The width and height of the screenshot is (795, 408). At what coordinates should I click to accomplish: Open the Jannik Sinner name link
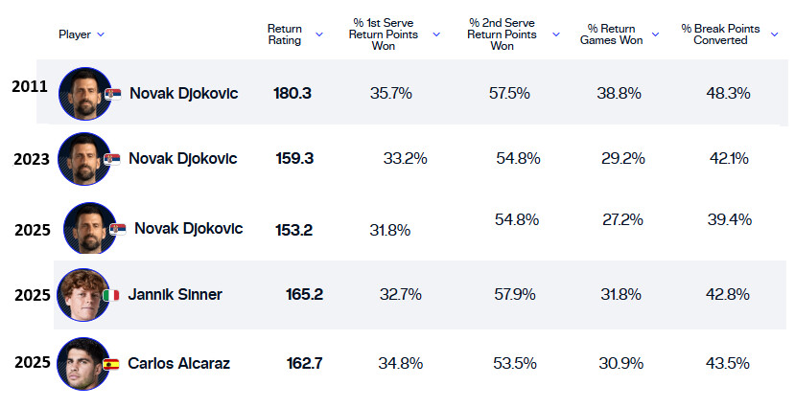tap(175, 294)
